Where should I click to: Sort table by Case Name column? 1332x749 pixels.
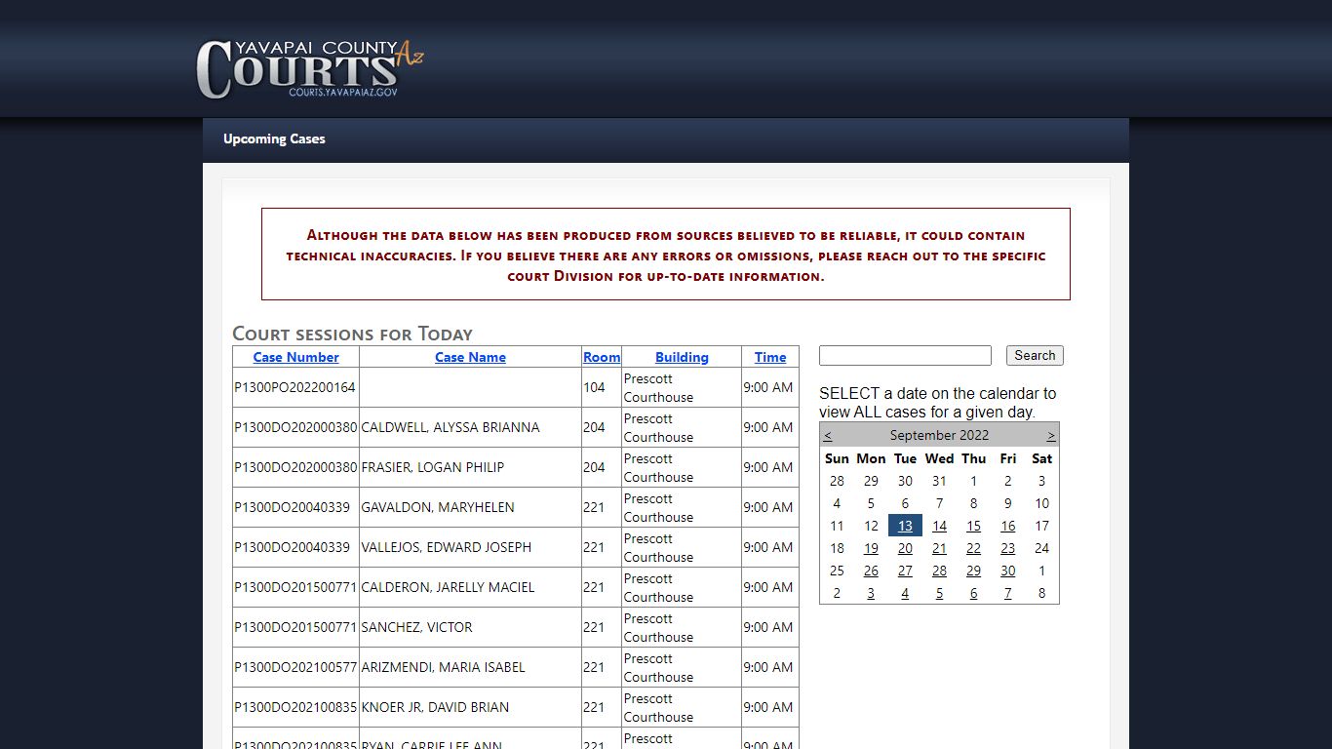pyautogui.click(x=470, y=357)
